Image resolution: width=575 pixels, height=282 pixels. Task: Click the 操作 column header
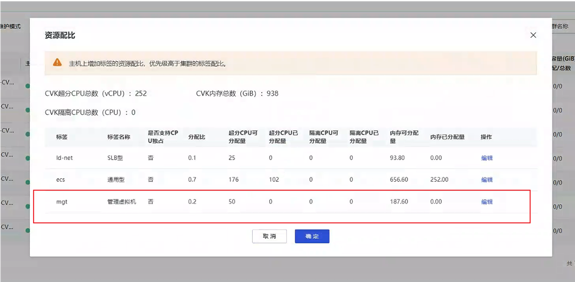tap(486, 137)
